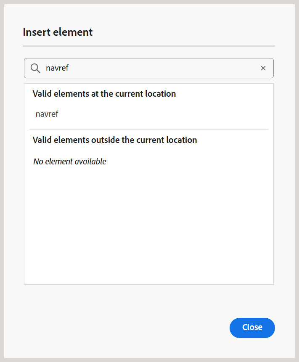Viewport: 299px width, 362px height.
Task: Click the 'No element available' message
Action: coord(70,161)
